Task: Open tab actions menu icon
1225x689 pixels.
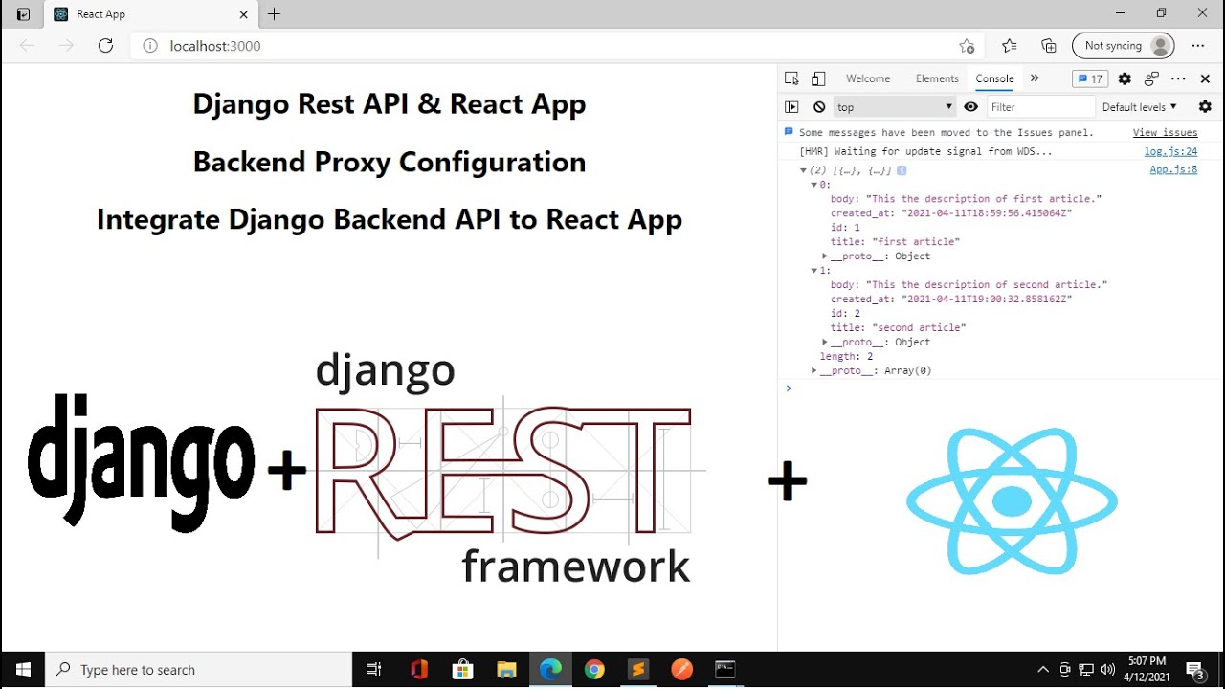Action: (x=23, y=14)
